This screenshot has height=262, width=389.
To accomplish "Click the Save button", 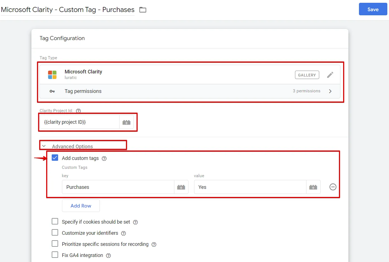I will click(x=373, y=9).
